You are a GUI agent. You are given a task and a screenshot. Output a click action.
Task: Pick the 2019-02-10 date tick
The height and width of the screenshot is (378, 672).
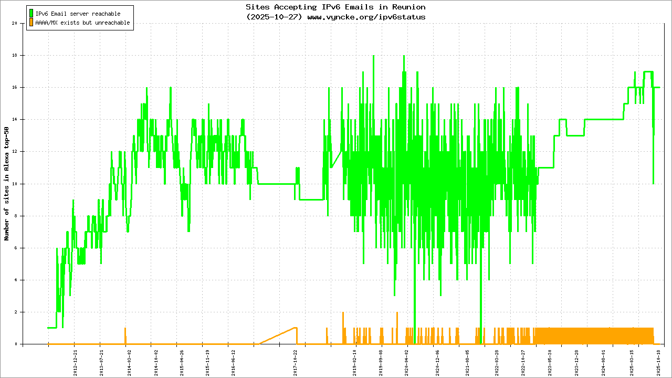354,362
